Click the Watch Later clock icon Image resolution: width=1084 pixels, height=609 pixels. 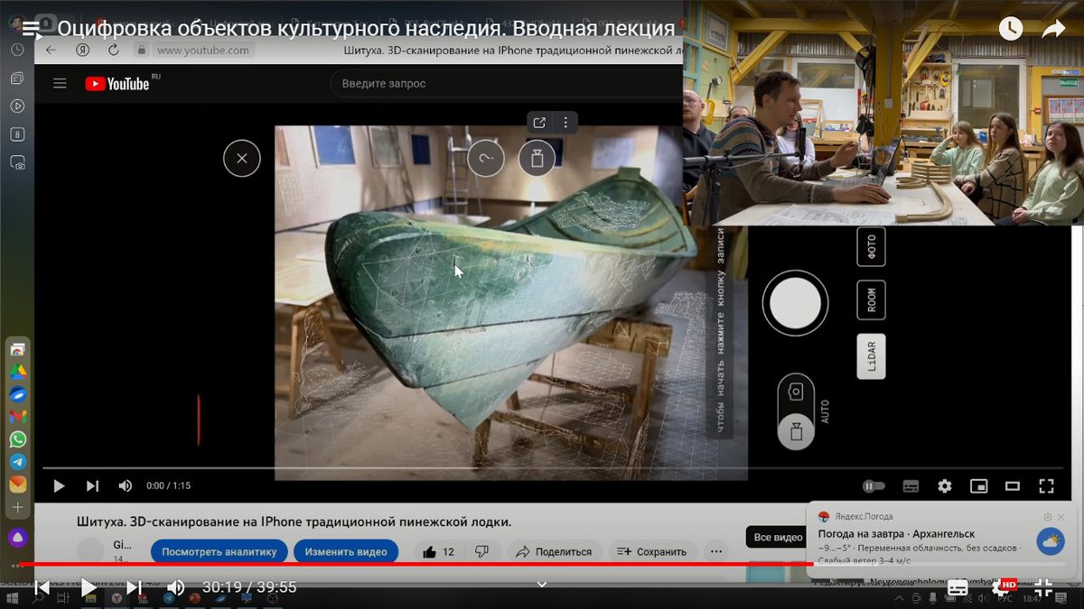pyautogui.click(x=1010, y=29)
